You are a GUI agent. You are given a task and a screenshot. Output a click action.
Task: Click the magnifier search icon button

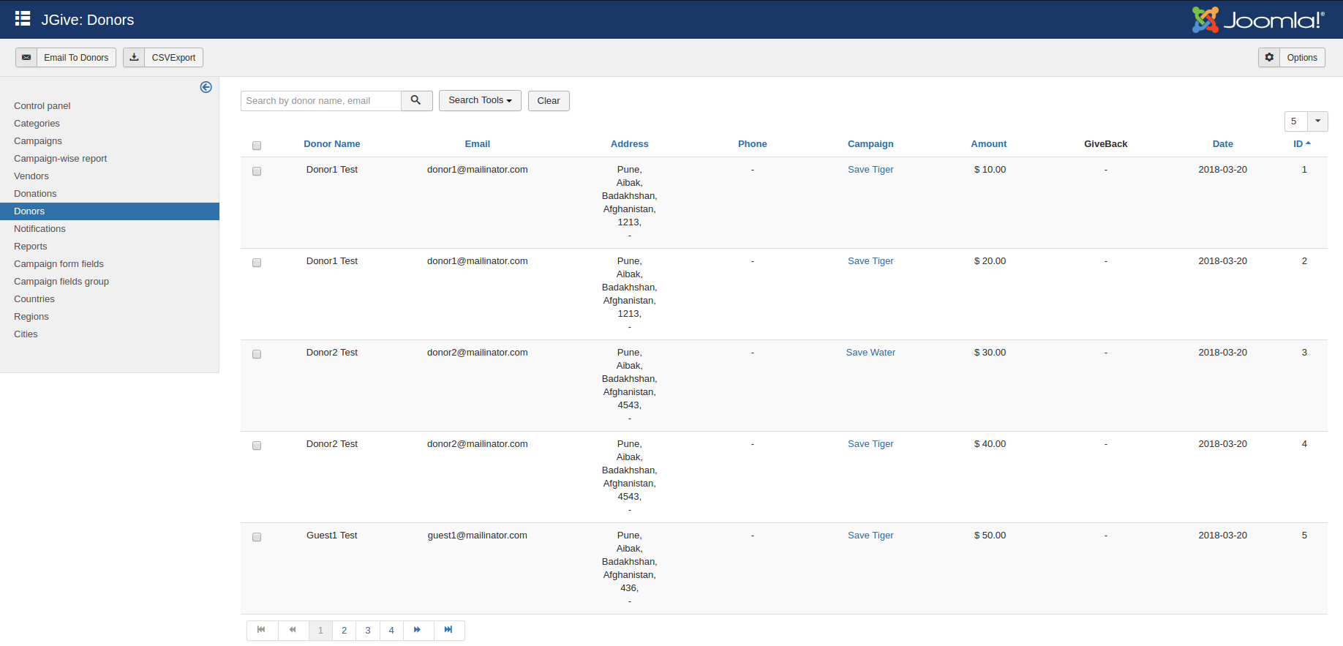416,100
